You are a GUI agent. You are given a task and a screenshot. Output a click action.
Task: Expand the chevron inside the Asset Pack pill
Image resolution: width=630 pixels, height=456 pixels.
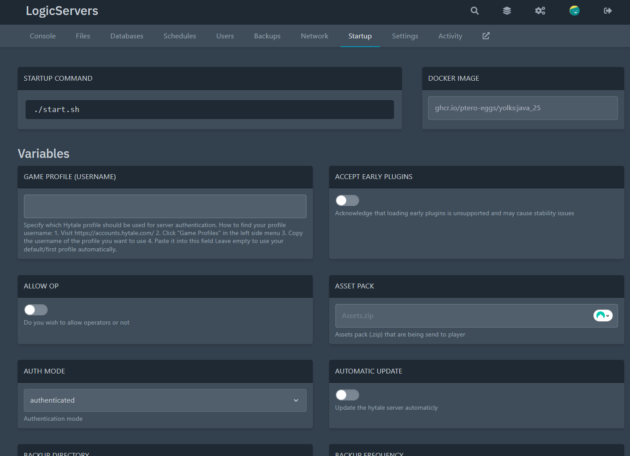click(607, 316)
